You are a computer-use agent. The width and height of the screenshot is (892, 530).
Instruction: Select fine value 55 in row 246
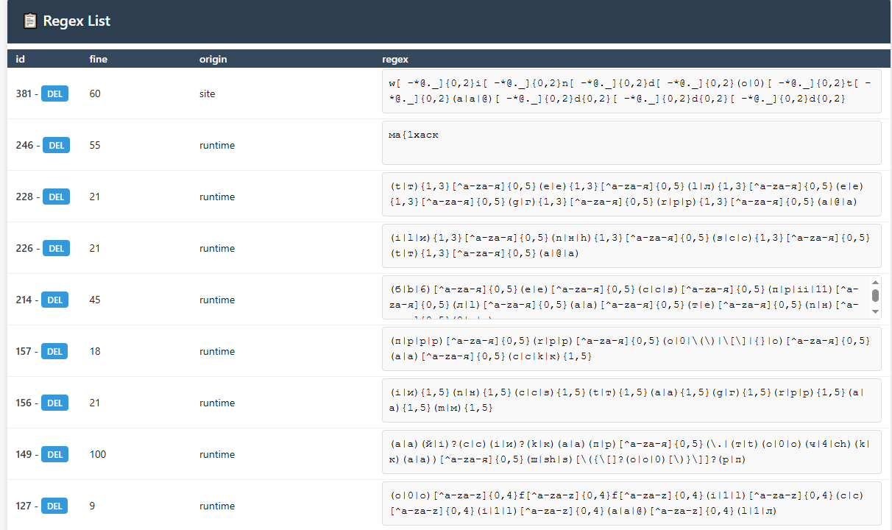(95, 145)
